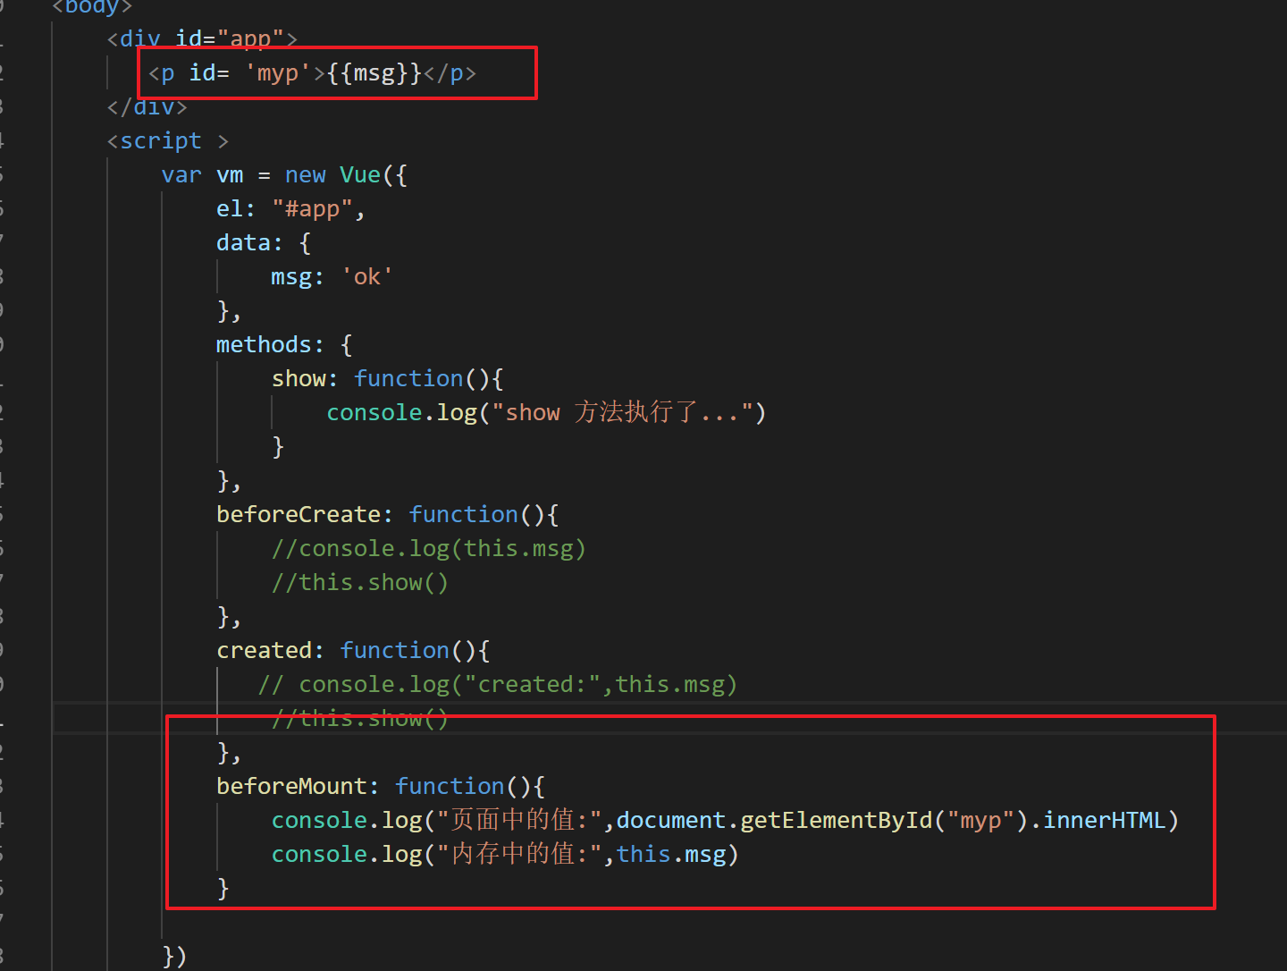Screen dimensions: 1287x971
Task: Click the 'msg:' data key
Action: pyautogui.click(x=298, y=277)
